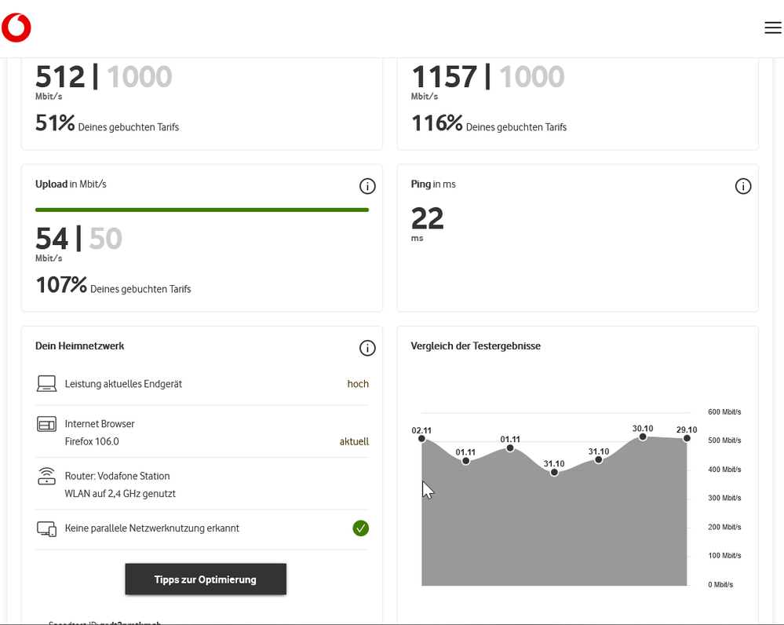Image resolution: width=784 pixels, height=625 pixels.
Task: Click the 'aktuell' browser status label
Action: [354, 441]
